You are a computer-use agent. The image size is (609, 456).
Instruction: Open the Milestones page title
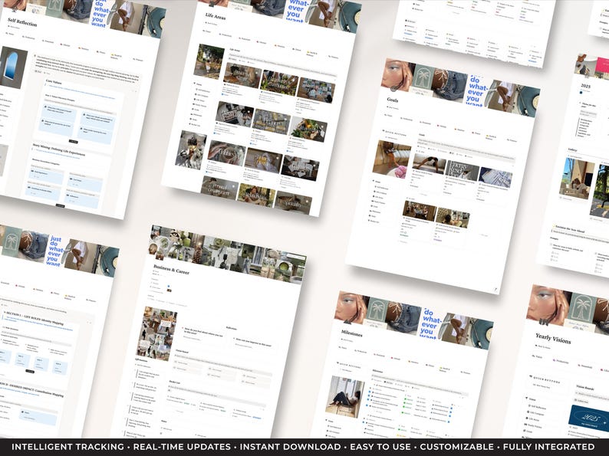pyautogui.click(x=351, y=333)
